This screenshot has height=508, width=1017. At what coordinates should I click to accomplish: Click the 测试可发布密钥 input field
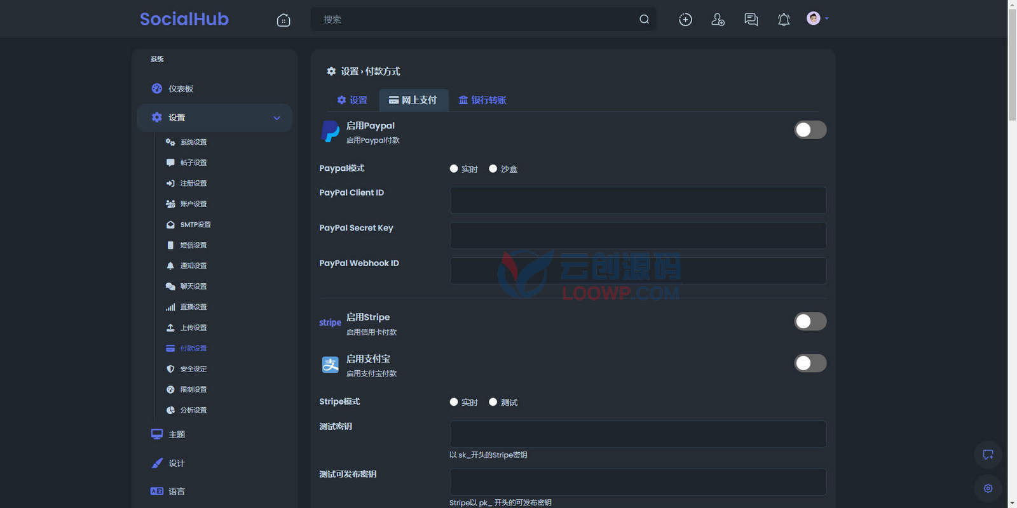pyautogui.click(x=638, y=482)
